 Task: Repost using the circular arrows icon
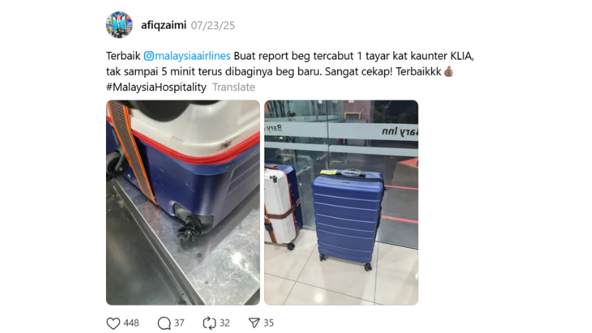coord(209,323)
